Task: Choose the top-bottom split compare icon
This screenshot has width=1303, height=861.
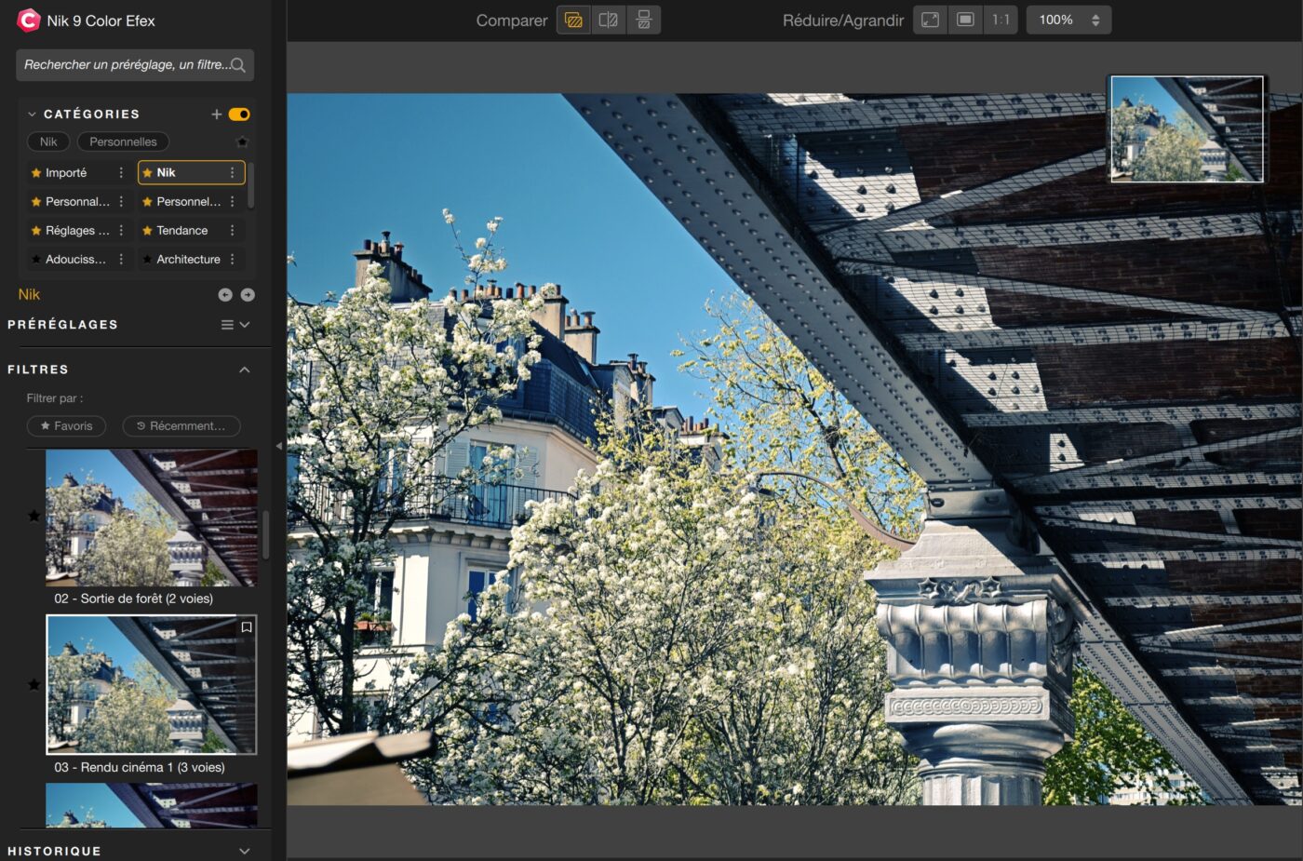Action: click(643, 20)
